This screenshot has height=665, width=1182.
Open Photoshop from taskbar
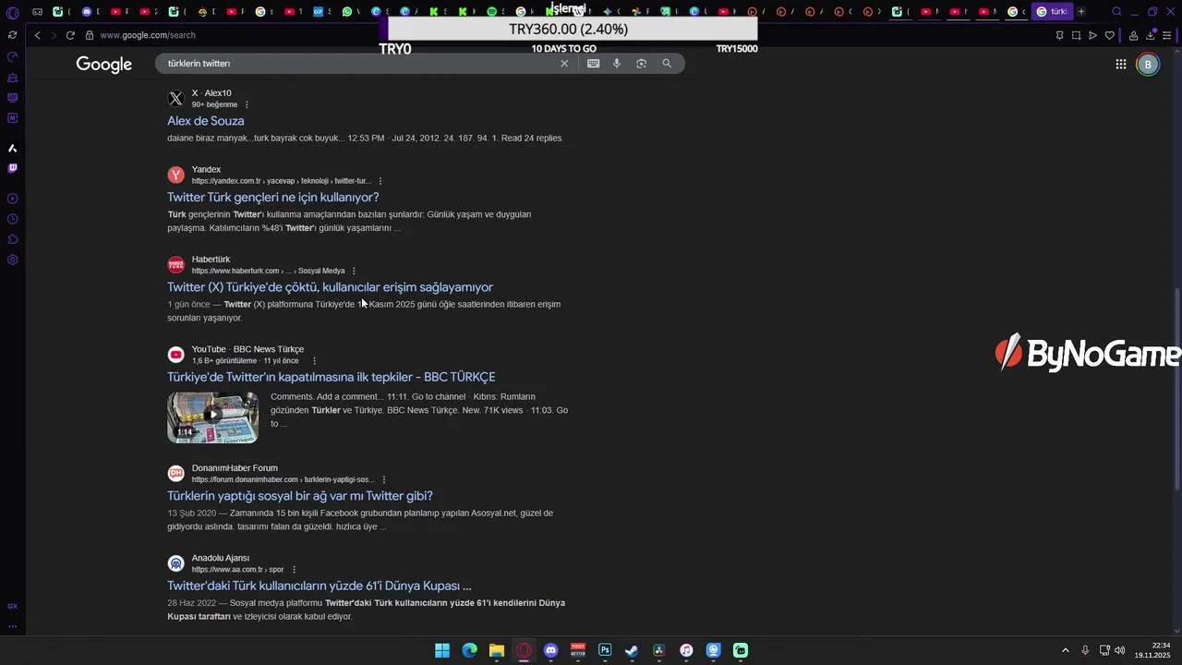(x=605, y=650)
